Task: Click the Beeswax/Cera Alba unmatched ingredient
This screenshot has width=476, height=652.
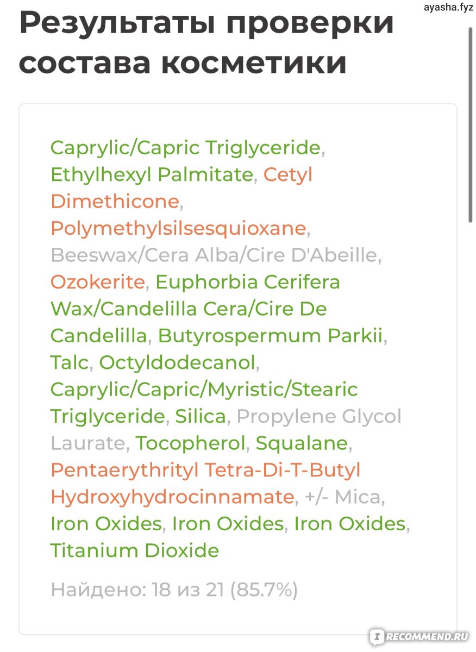Action: pos(214,255)
